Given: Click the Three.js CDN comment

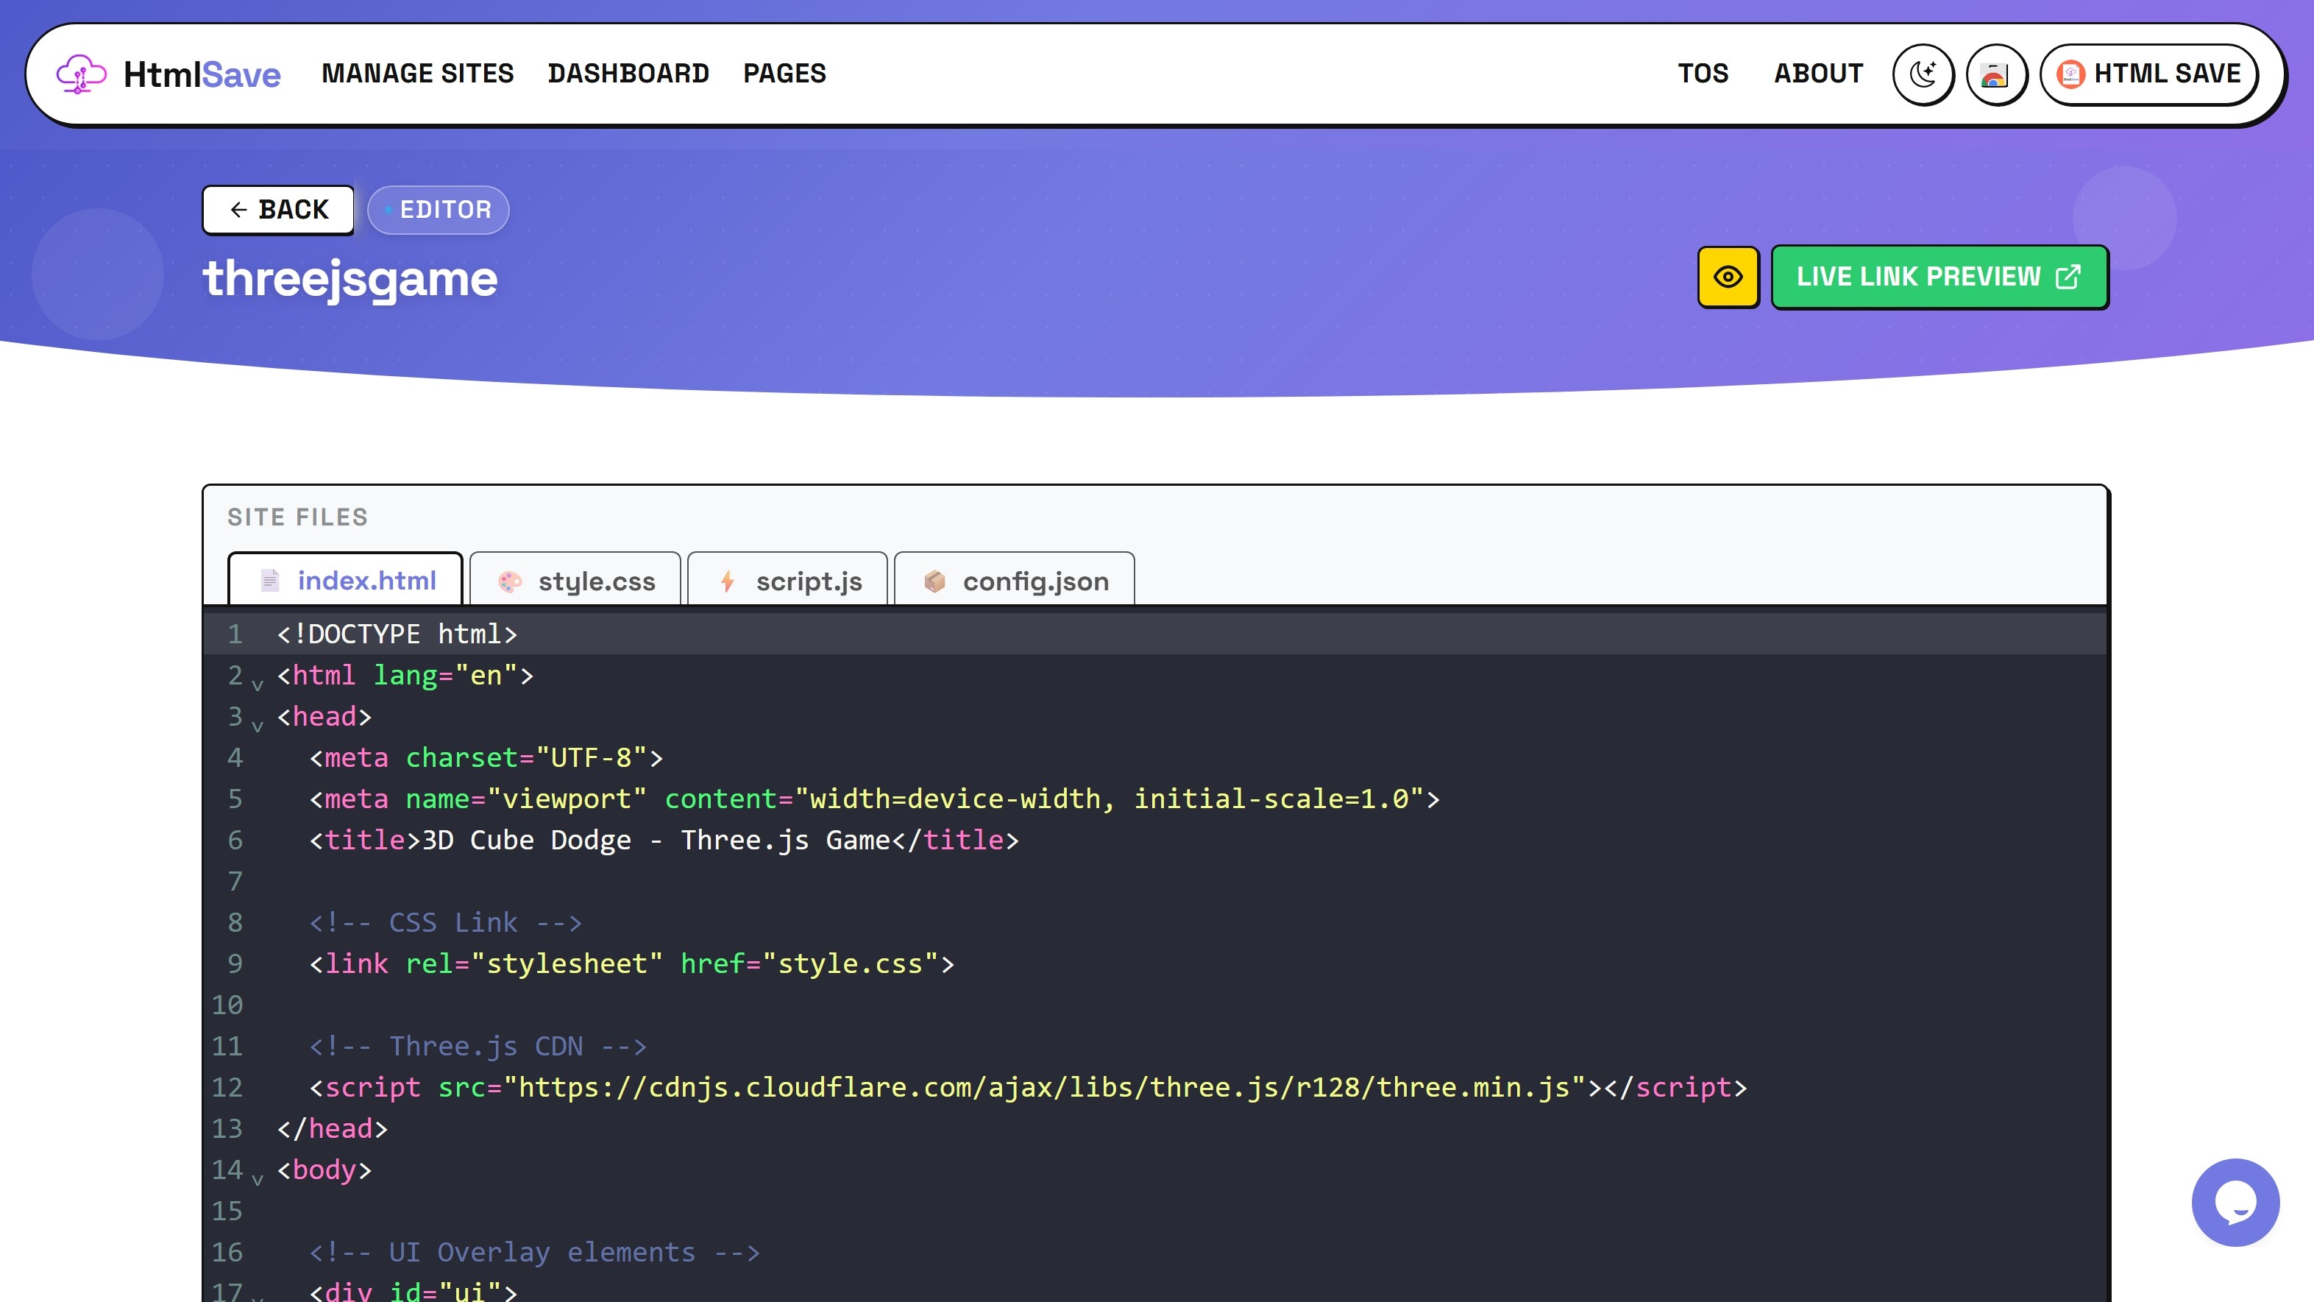Looking at the screenshot, I should (478, 1046).
